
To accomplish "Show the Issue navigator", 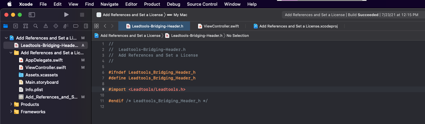I will tap(46, 26).
